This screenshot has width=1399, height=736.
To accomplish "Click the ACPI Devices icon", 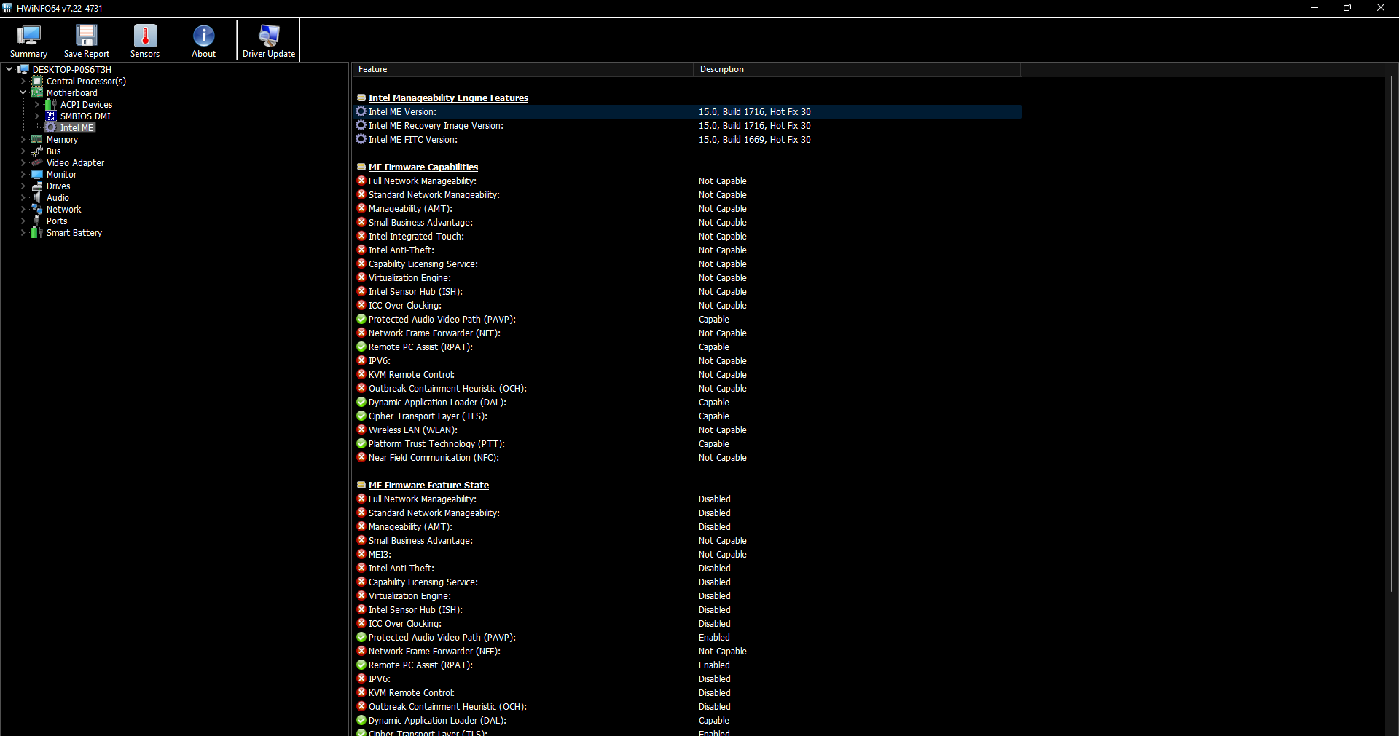I will (51, 104).
